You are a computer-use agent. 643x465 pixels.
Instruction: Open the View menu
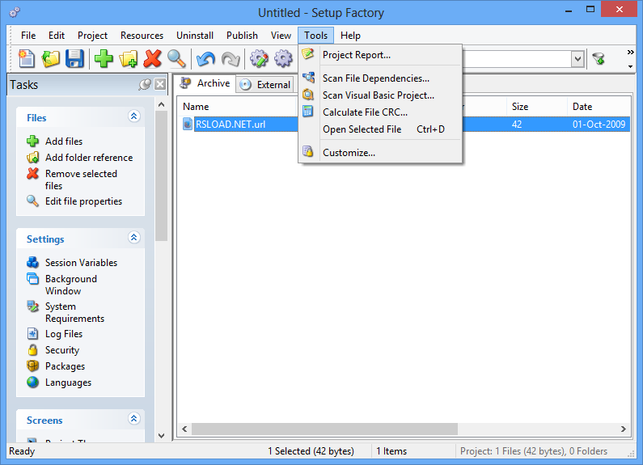point(281,36)
